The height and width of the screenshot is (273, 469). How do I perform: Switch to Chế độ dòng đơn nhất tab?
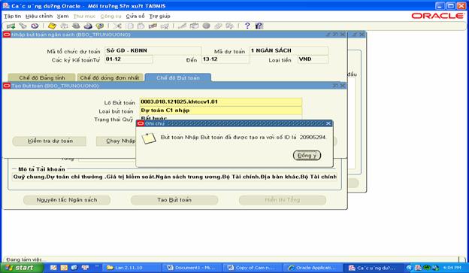pos(110,77)
